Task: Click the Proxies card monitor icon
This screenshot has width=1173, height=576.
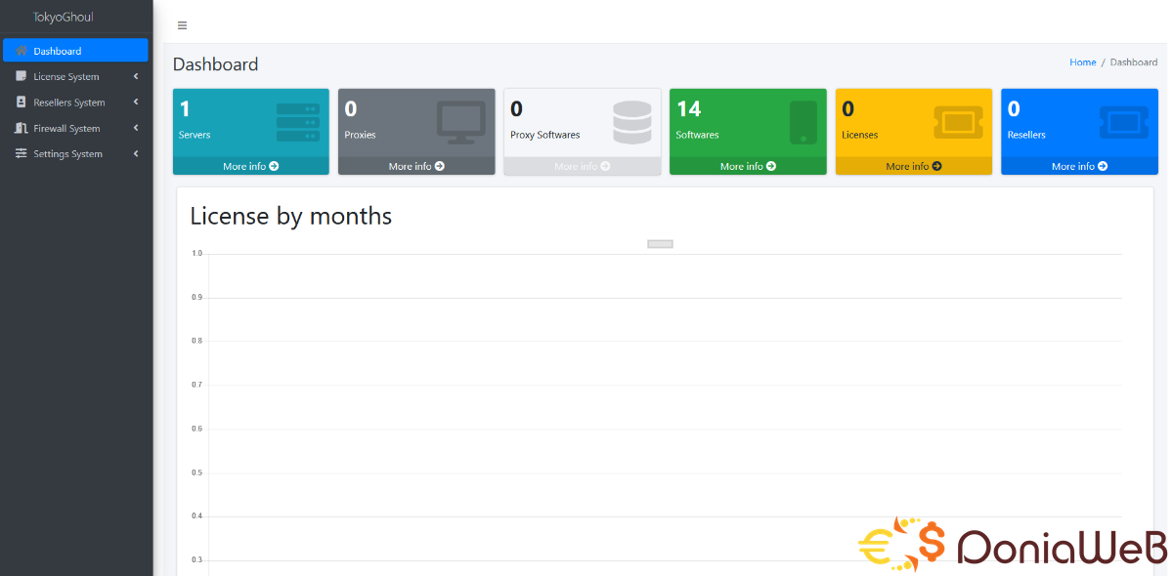Action: (x=461, y=123)
